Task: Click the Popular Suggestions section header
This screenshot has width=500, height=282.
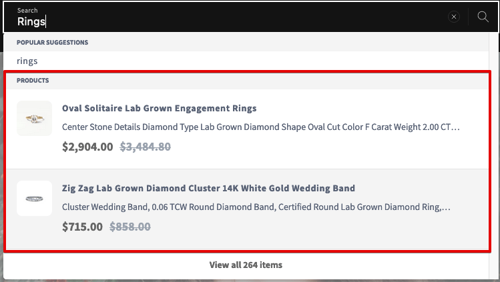Action: pyautogui.click(x=52, y=42)
